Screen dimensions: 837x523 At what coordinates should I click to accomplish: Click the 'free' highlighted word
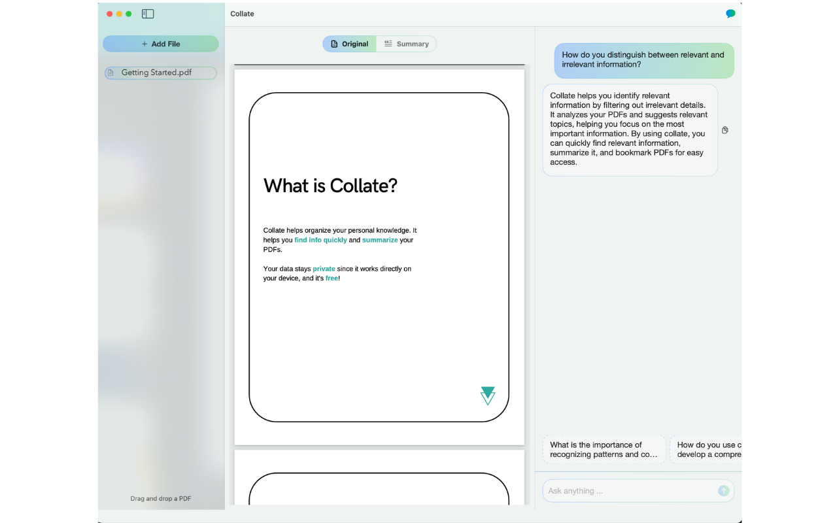[332, 278]
